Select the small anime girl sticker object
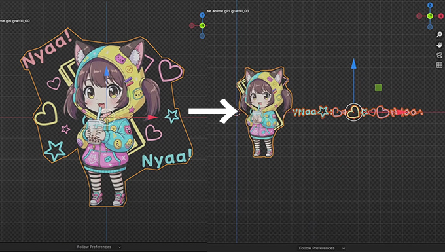Viewport: 445px width, 252px height. click(x=263, y=112)
